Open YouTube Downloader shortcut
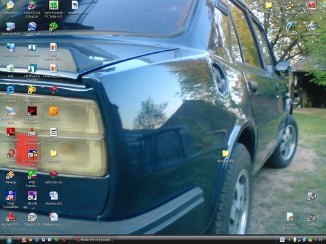 click(x=32, y=136)
